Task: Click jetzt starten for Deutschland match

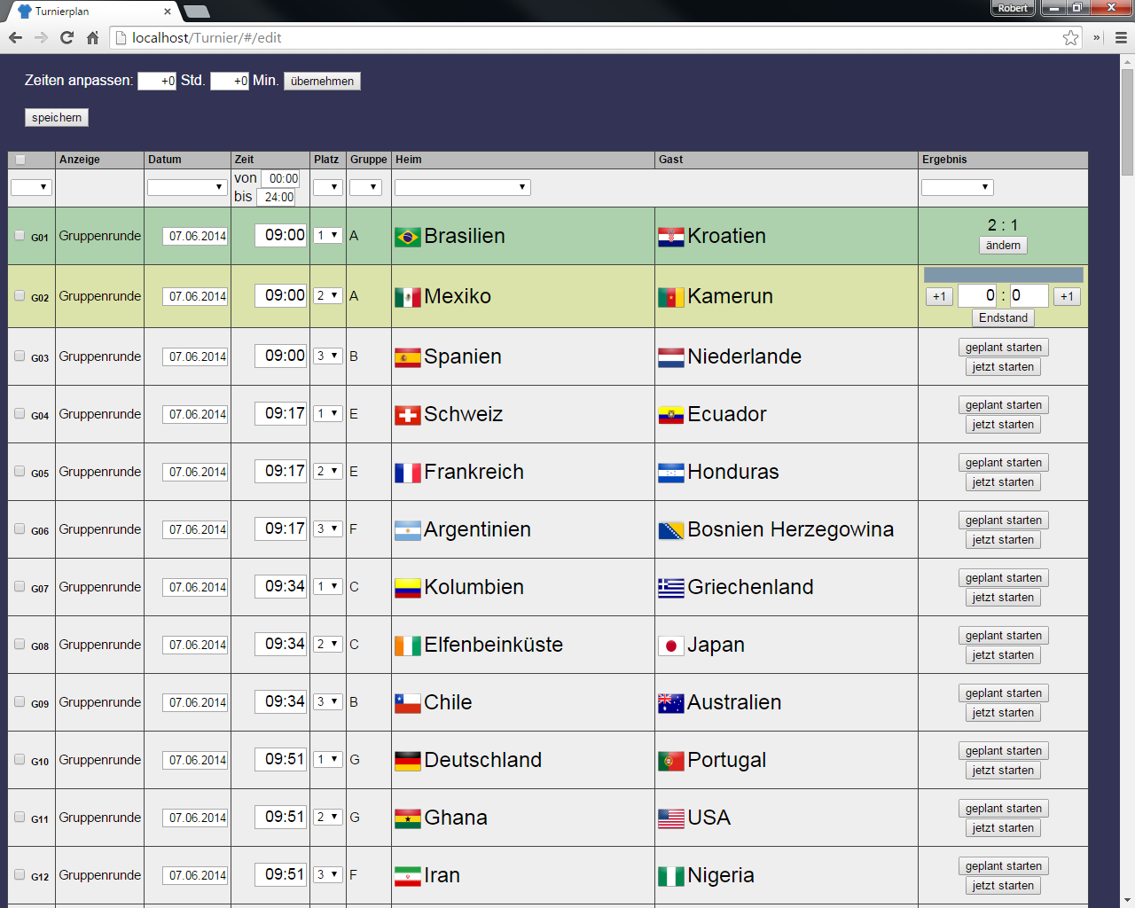Action: (x=1003, y=771)
